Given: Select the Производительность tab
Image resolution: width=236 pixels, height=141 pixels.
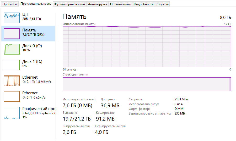Looking at the screenshot, I should coord(36,4).
